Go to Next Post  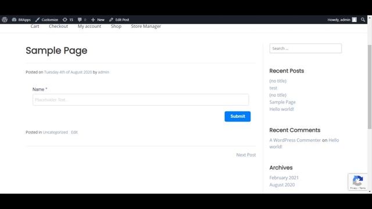coord(246,155)
